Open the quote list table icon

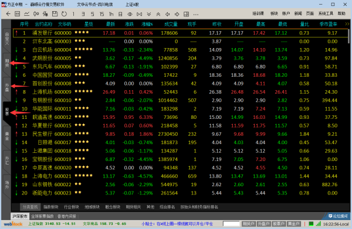tap(17, 14)
